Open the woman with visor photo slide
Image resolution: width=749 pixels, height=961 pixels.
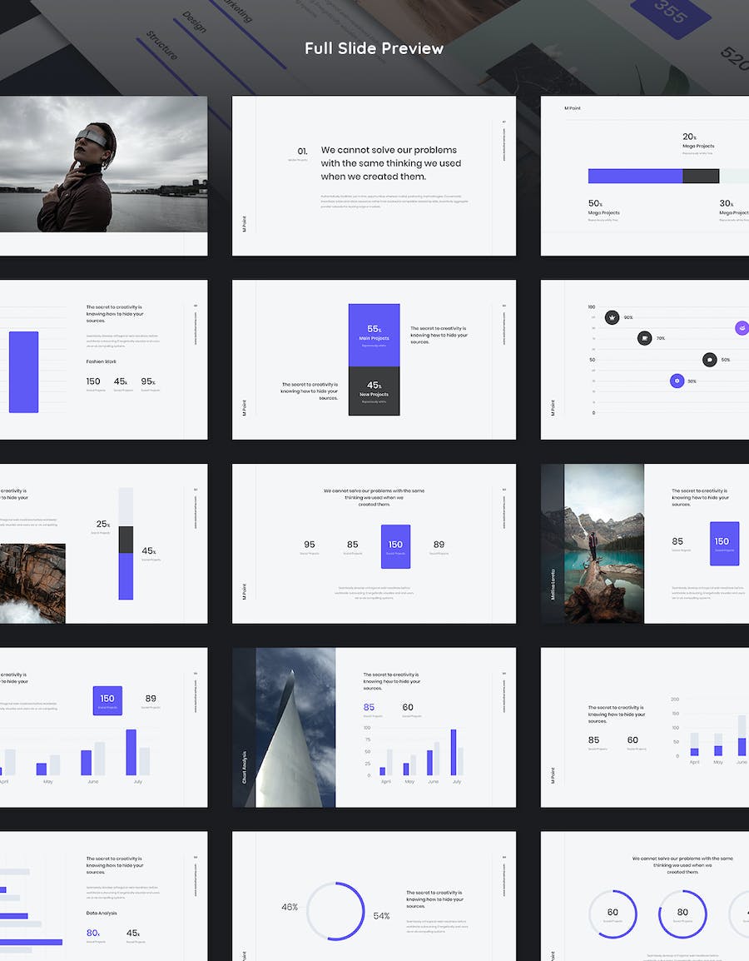[x=103, y=164]
